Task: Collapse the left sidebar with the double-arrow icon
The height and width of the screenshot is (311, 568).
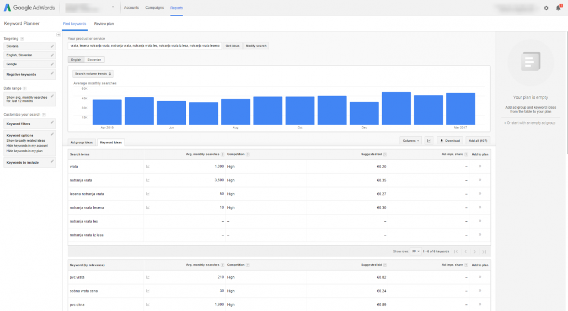Action: 58,35
